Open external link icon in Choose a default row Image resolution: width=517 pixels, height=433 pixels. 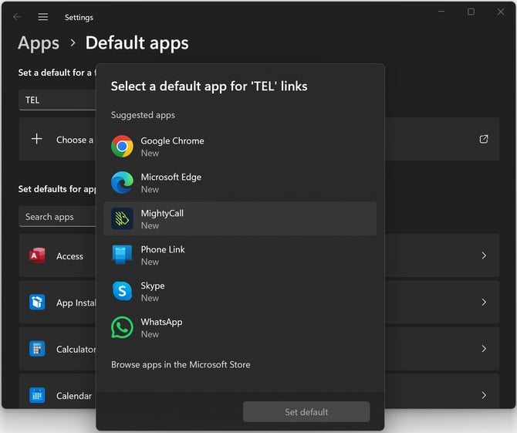pos(484,139)
